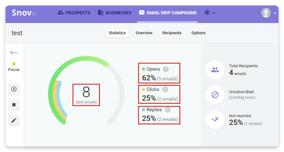Click the Not reached arrow icon
This screenshot has width=284, height=152.
point(215,120)
